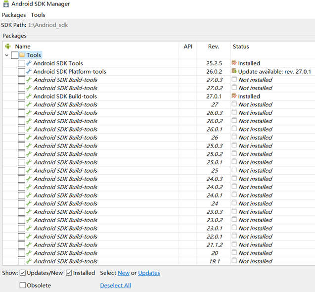Viewport: 315px width, 292px height.
Task: Click the Tools folder icon
Action: 22,55
